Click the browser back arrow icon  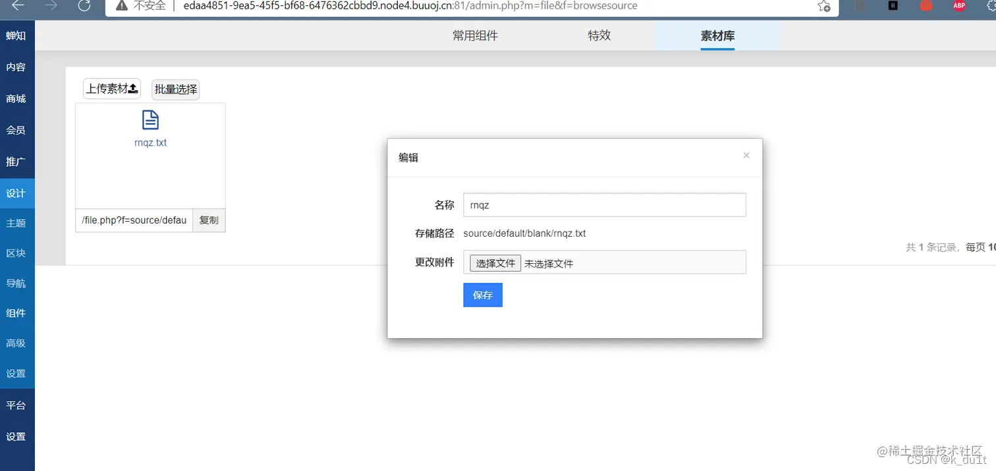18,7
